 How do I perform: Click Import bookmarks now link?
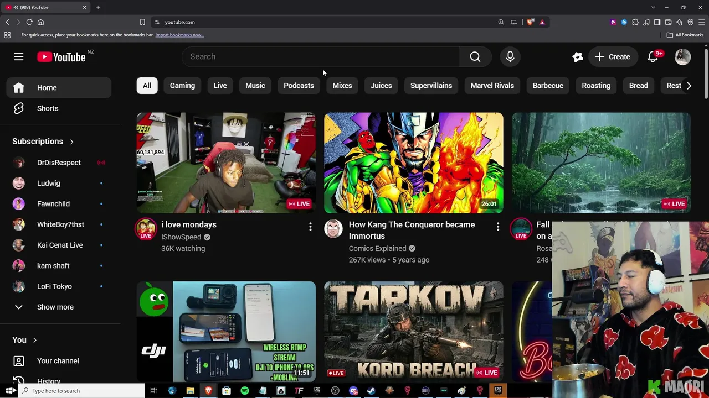click(179, 35)
